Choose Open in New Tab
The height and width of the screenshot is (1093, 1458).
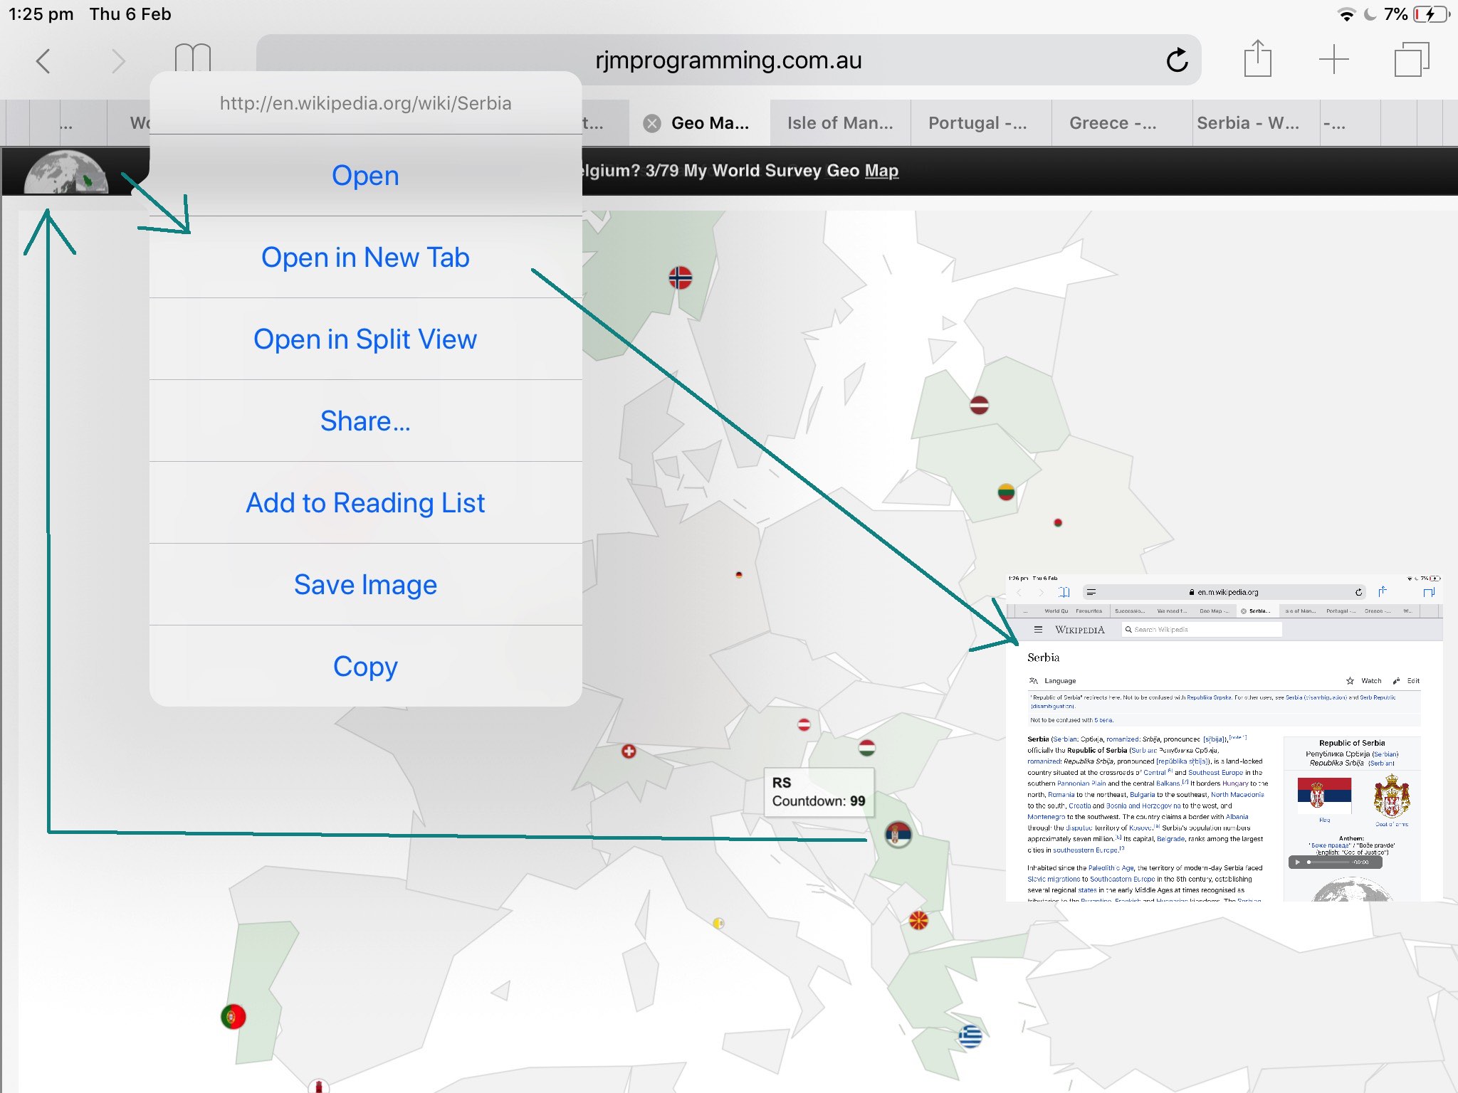pos(365,257)
